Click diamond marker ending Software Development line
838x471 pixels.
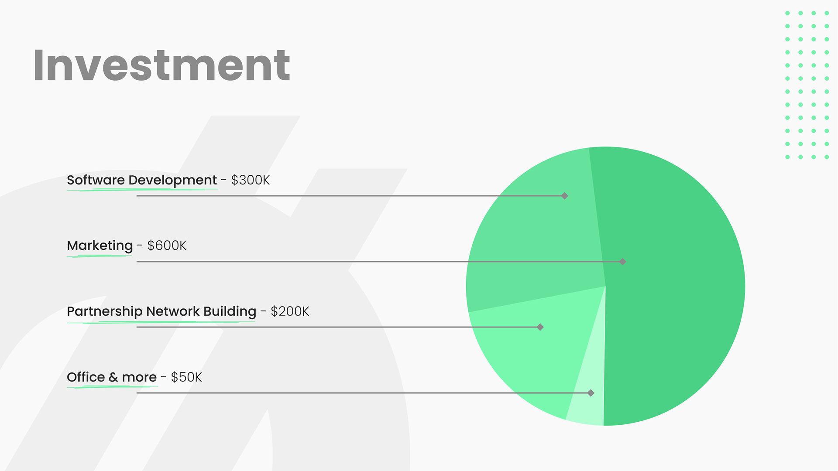click(564, 196)
